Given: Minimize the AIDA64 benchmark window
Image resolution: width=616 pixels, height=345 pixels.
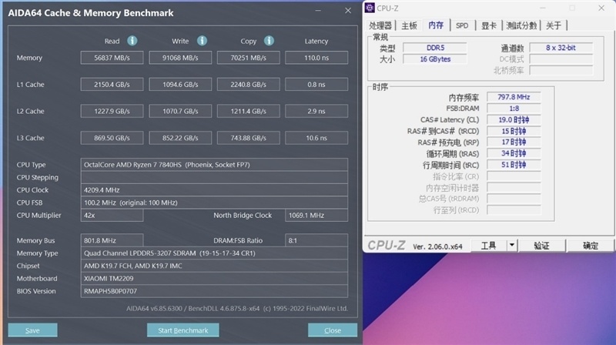Looking at the screenshot, I should tap(318, 11).
